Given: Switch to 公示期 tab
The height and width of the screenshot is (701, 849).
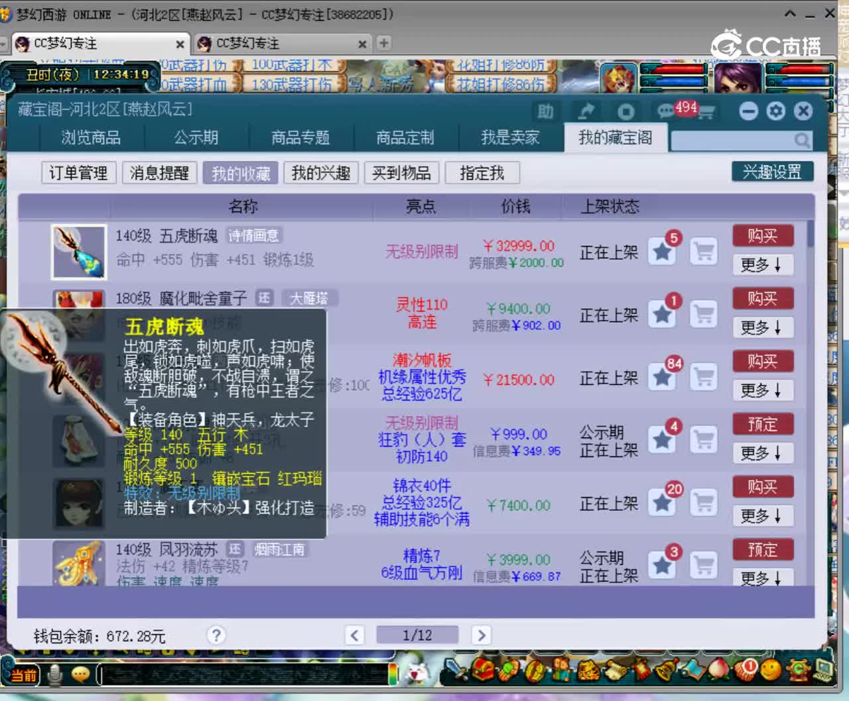Looking at the screenshot, I should pos(196,138).
